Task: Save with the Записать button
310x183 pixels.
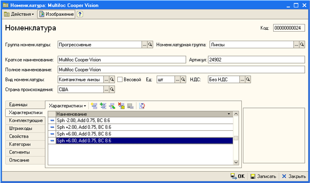Action: tap(263, 176)
